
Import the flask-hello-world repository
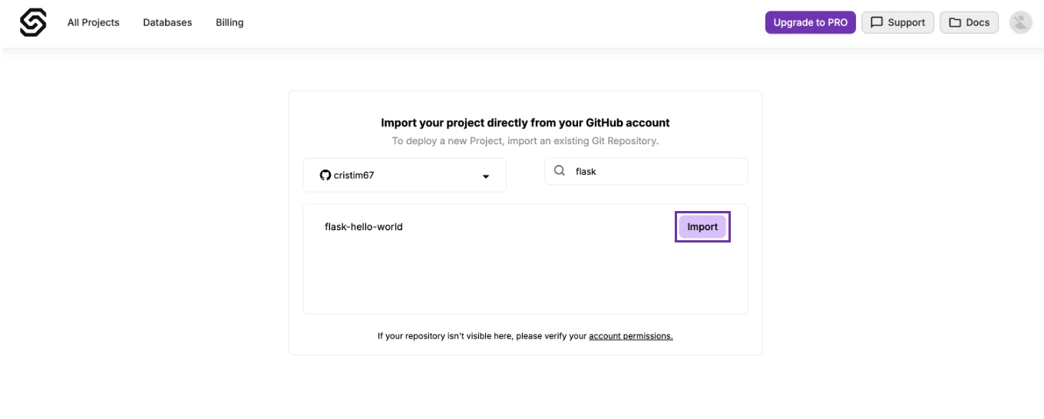click(702, 226)
